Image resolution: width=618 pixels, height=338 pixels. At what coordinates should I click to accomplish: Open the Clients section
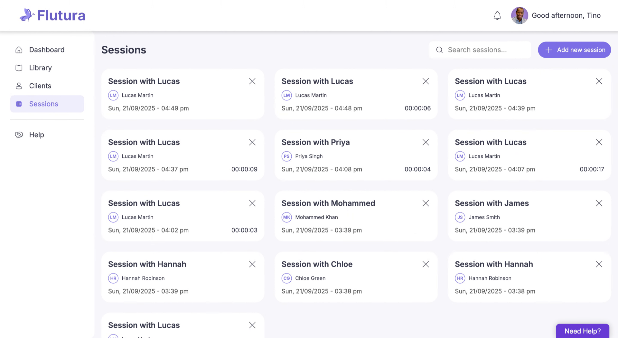tap(40, 86)
